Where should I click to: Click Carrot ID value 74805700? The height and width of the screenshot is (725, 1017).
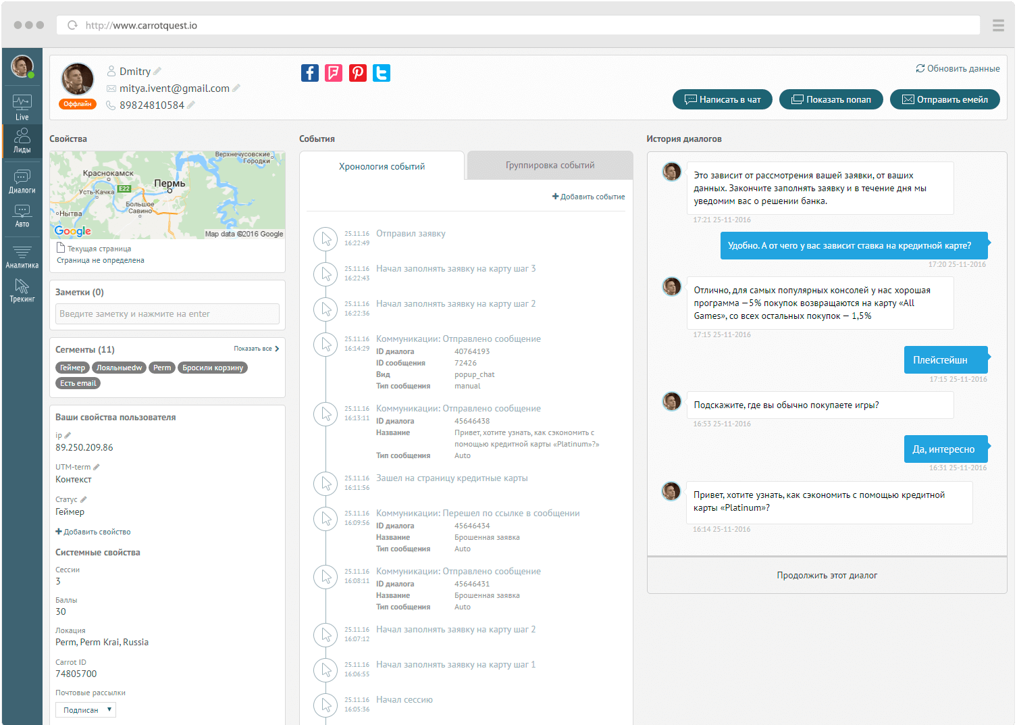[76, 674]
